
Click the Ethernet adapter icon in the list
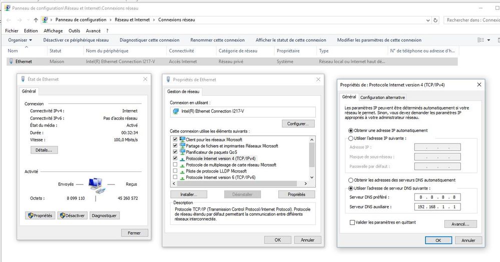click(11, 61)
